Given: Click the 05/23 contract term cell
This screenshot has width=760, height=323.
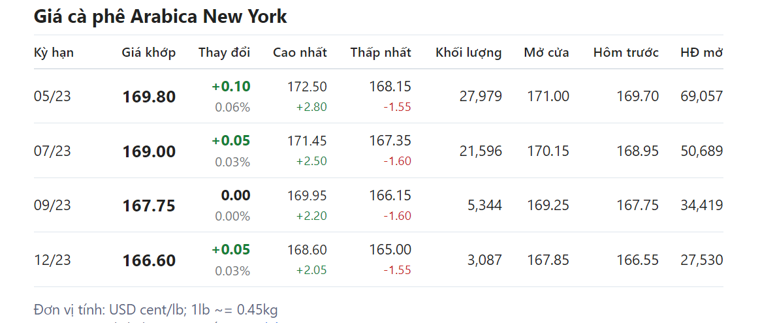Looking at the screenshot, I should (52, 97).
